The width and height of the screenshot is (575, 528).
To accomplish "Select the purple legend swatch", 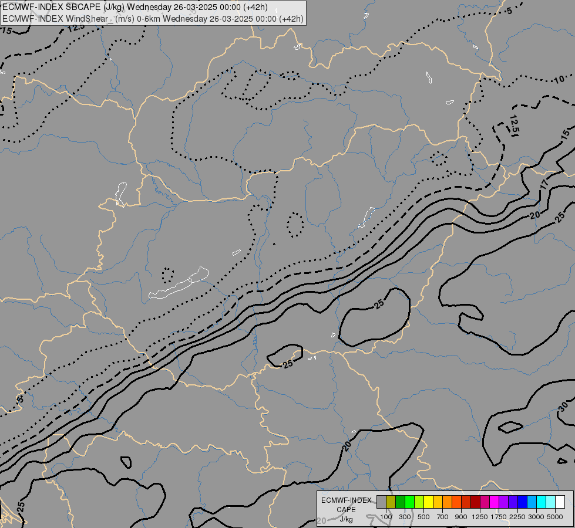I will (503, 502).
